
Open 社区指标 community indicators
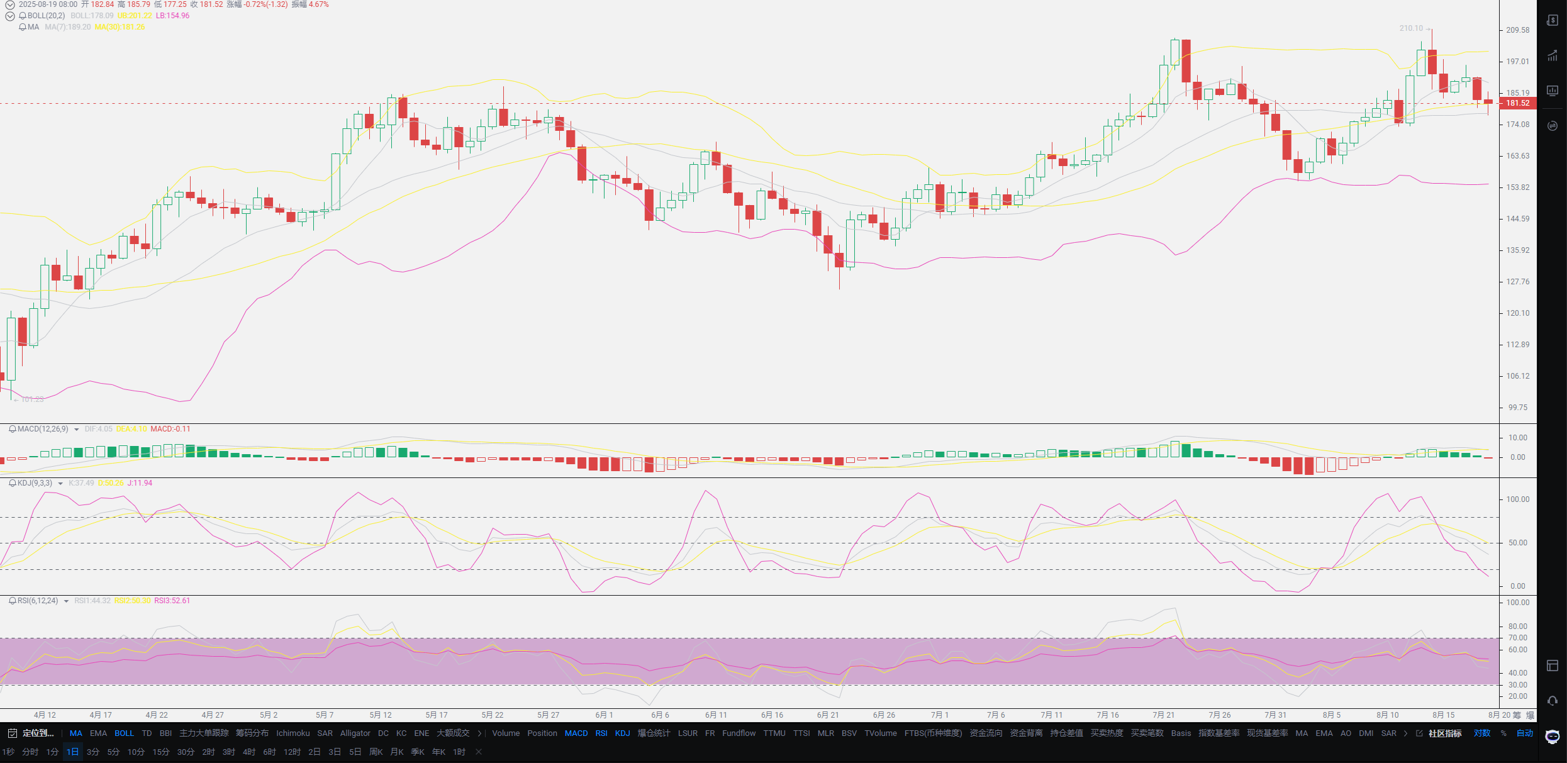(1445, 733)
